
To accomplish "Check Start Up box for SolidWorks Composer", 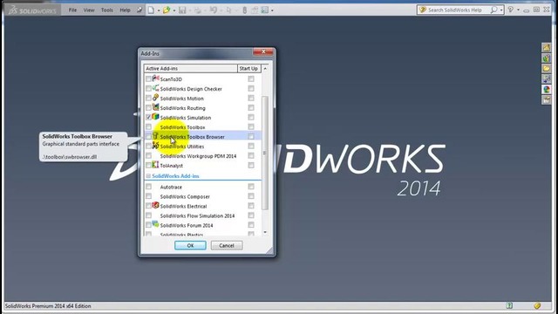I will tap(251, 196).
